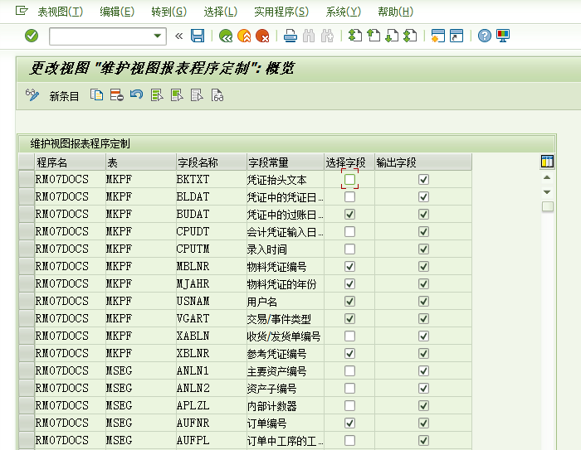
Task: Click the green Enter checkmark icon
Action: pos(32,36)
